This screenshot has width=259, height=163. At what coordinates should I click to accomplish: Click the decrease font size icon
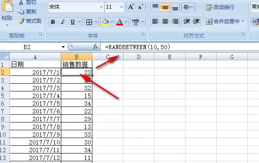(140, 7)
